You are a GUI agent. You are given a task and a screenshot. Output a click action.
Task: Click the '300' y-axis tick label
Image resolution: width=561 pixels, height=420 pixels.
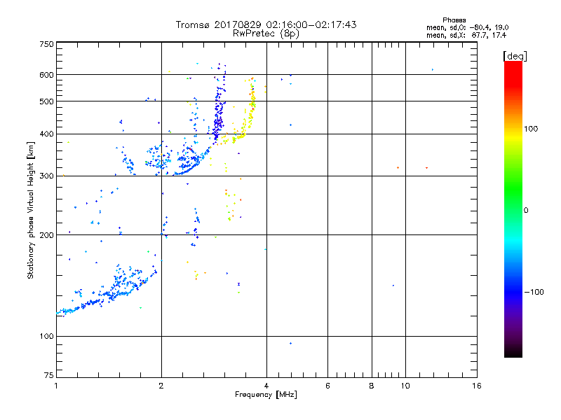[x=46, y=176]
